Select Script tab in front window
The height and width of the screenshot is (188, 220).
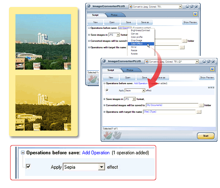111,70
